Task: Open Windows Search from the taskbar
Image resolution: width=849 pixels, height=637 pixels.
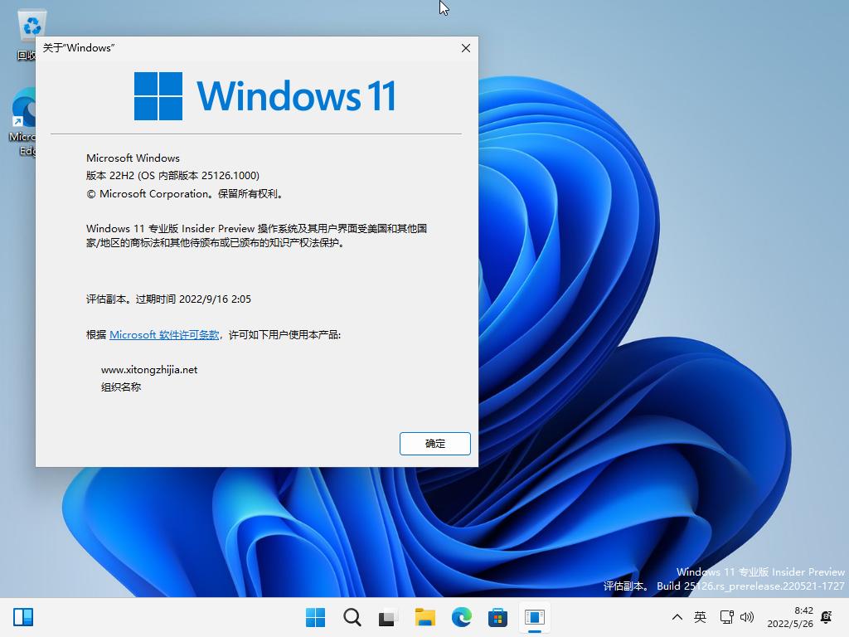Action: (352, 617)
